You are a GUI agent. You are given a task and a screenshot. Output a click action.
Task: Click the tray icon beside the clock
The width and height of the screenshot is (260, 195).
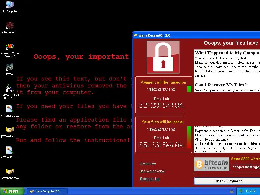pos(241,191)
